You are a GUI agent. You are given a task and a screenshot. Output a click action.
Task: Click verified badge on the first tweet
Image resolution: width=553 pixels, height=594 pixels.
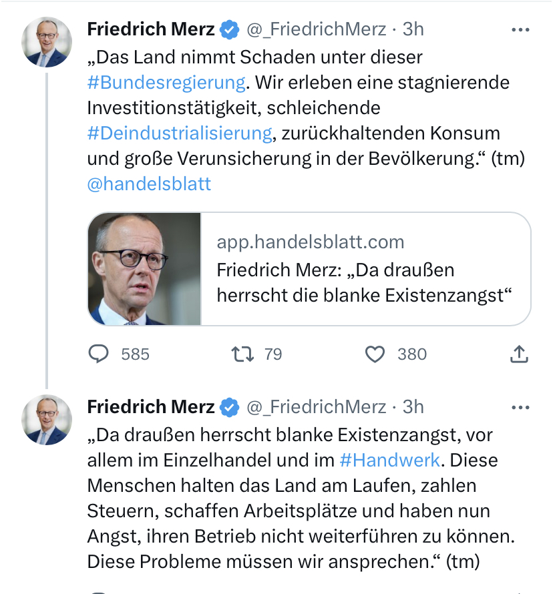click(230, 30)
